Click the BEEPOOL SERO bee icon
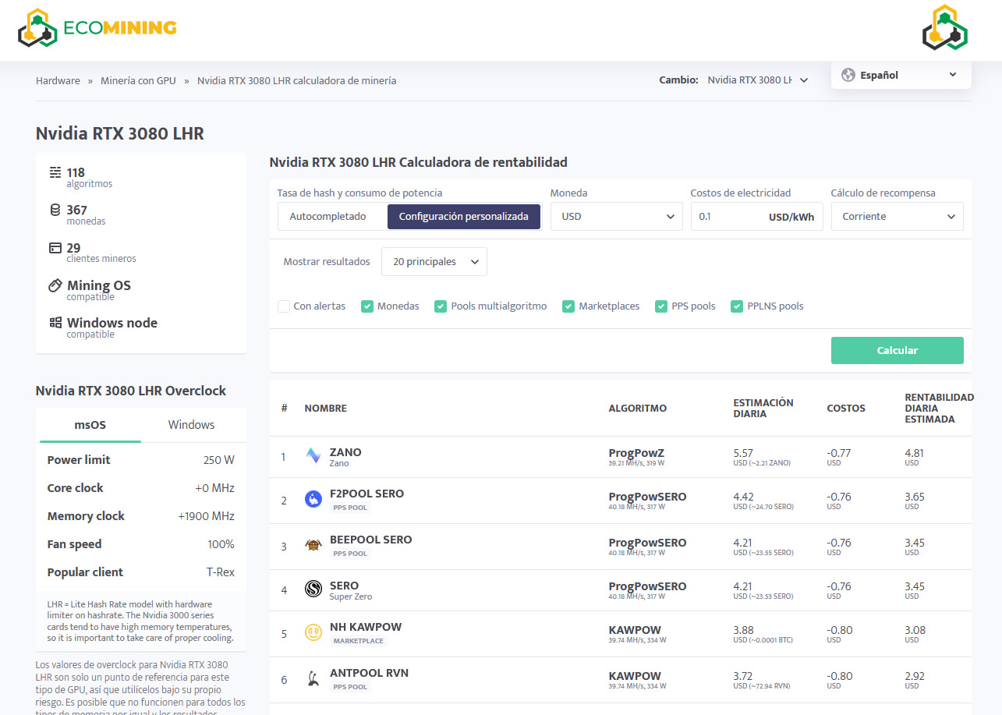Viewport: 1002px width, 715px height. (x=313, y=545)
